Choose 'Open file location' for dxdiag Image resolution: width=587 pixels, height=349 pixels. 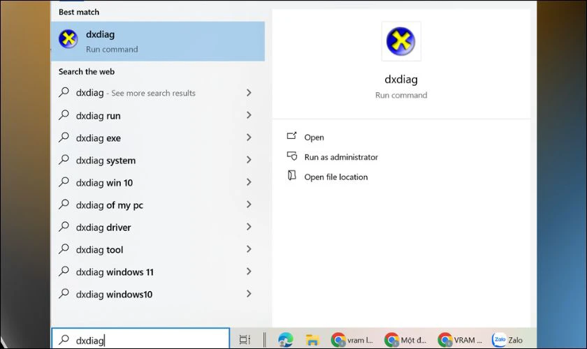point(336,177)
